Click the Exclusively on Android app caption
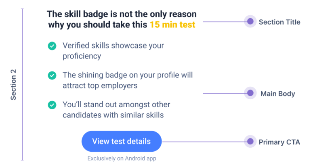Image resolution: width=332 pixels, height=167 pixels. tap(122, 159)
